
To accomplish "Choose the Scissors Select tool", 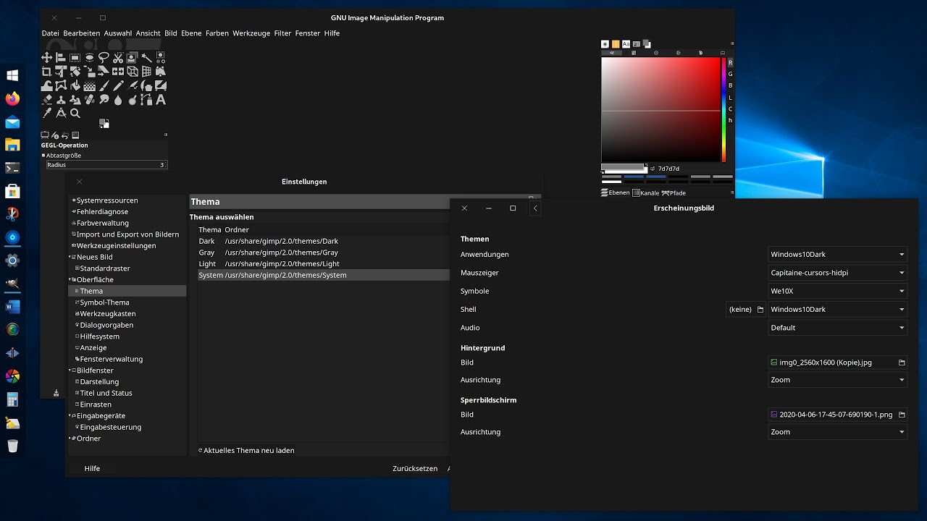I will [118, 57].
